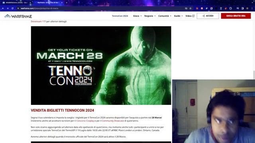255x143 pixels.
Task: Click the TennoCon 2024 March 28 banner image
Action: (x=101, y=66)
